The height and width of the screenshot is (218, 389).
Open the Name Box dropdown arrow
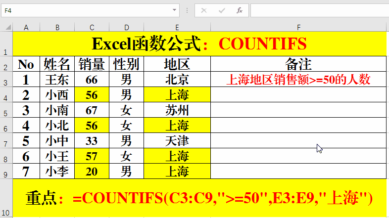click(174, 10)
